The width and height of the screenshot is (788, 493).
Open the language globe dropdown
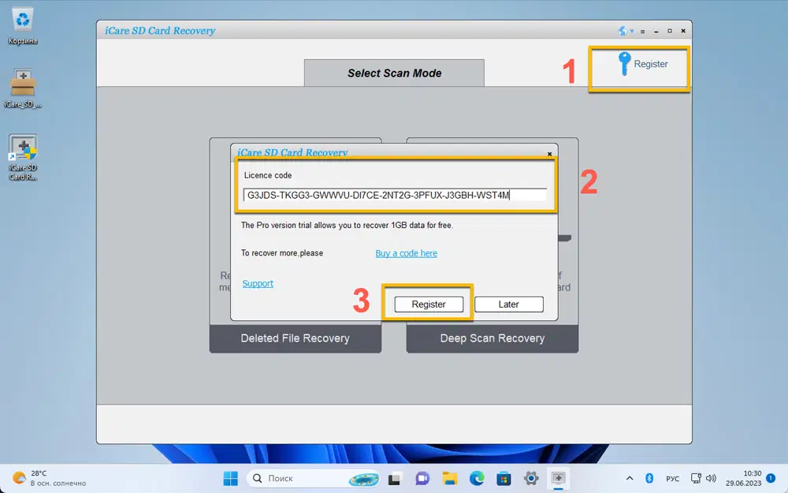[626, 31]
